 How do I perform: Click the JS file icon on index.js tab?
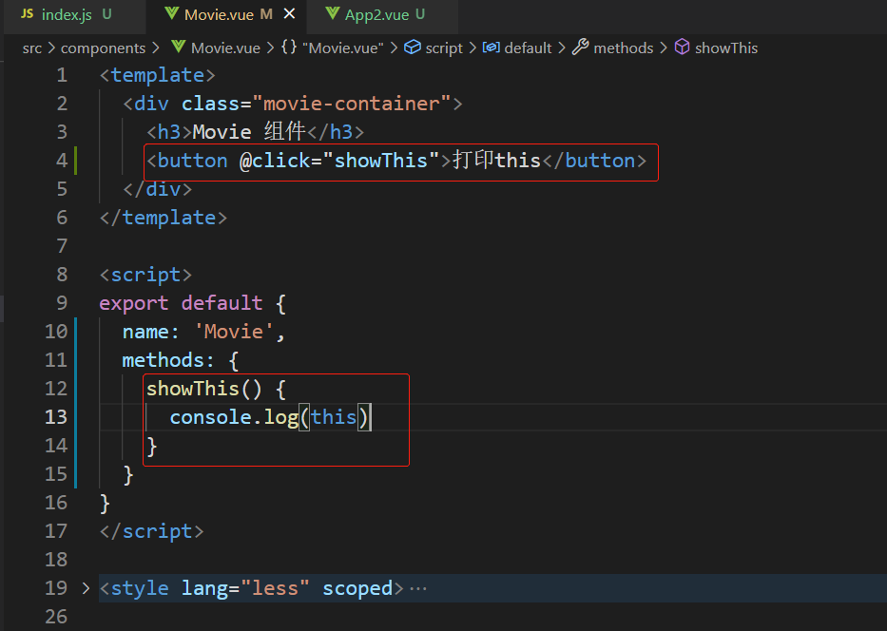tap(27, 13)
